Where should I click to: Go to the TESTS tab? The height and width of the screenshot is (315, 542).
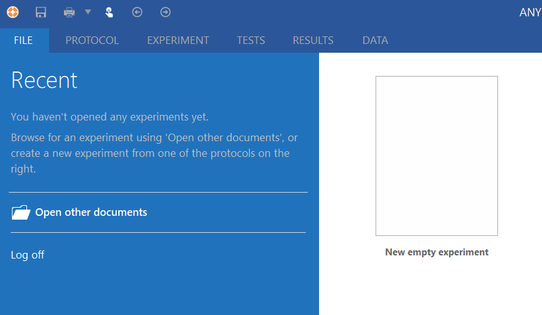click(251, 40)
